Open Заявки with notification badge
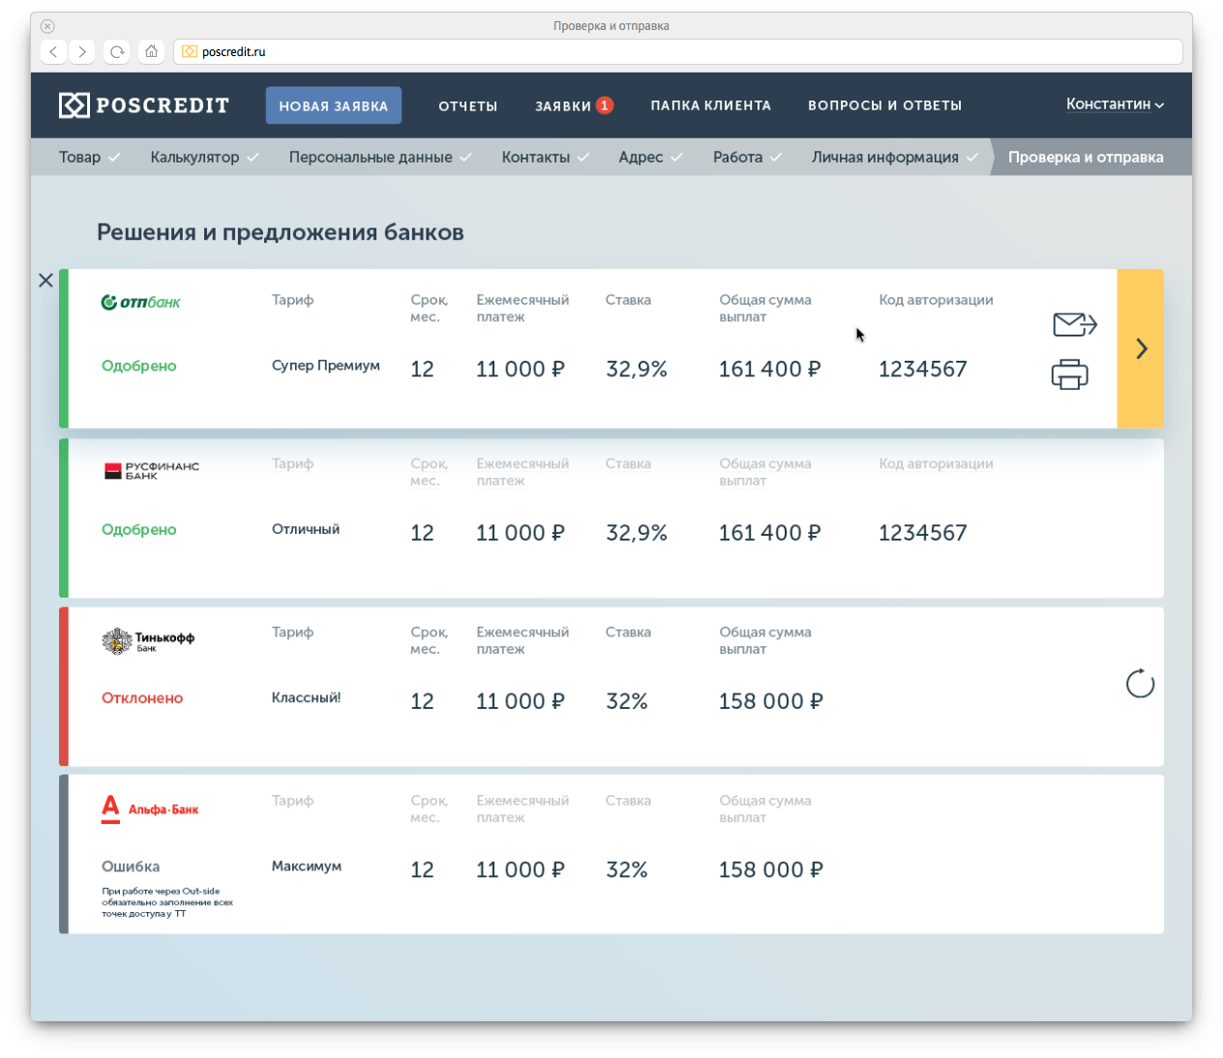The width and height of the screenshot is (1223, 1058). point(573,106)
